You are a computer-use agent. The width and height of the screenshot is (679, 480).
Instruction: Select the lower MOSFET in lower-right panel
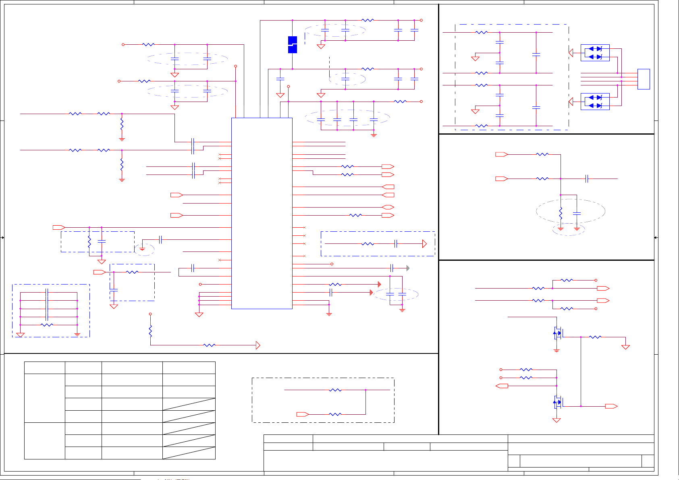pyautogui.click(x=558, y=402)
